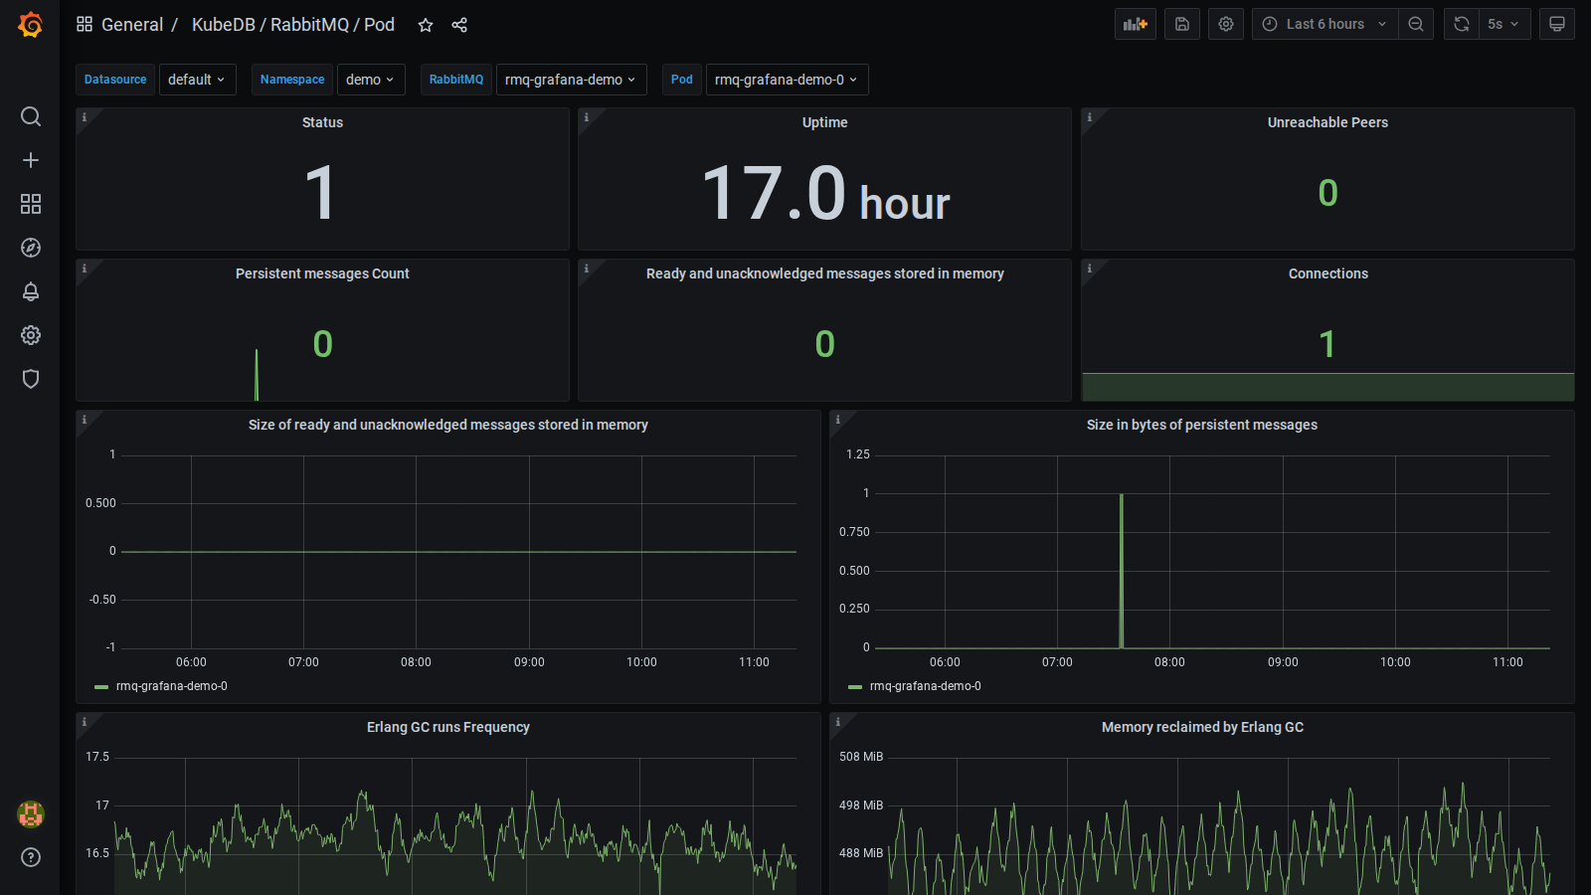Share the dashboard via share icon
Image resolution: width=1591 pixels, height=895 pixels.
[x=459, y=25]
